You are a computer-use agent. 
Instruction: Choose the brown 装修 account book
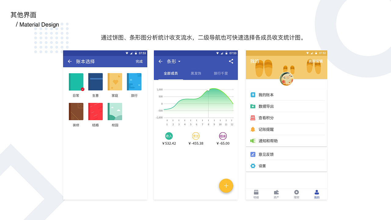point(76,112)
